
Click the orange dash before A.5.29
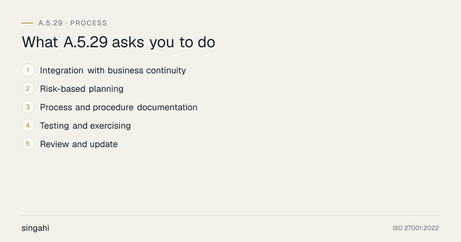pos(27,23)
